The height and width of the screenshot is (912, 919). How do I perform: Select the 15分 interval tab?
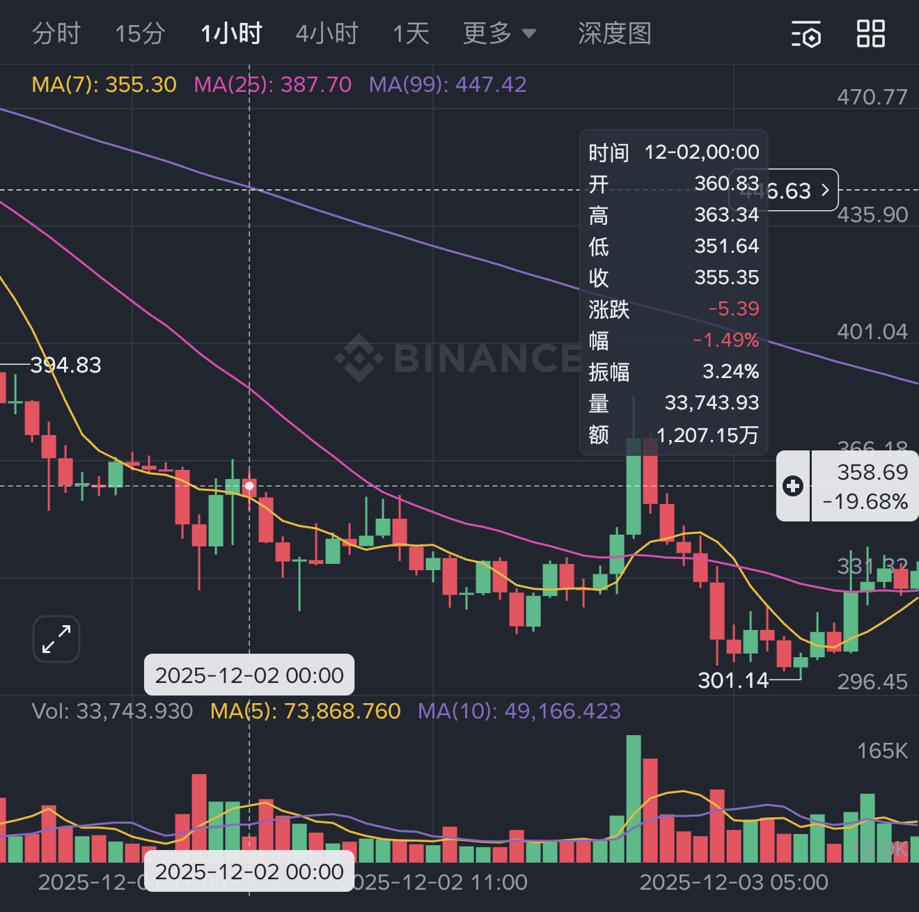140,33
